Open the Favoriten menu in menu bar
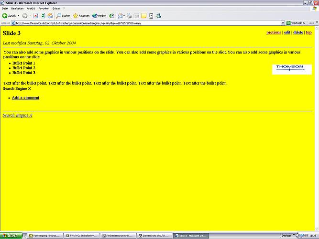 click(x=44, y=9)
